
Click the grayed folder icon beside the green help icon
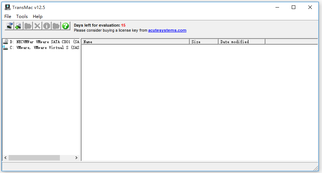[56, 26]
